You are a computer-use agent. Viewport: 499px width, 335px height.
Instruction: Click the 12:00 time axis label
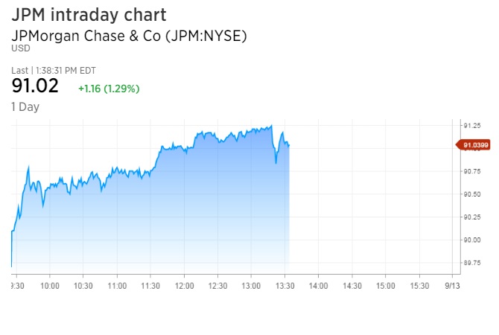[x=184, y=285]
